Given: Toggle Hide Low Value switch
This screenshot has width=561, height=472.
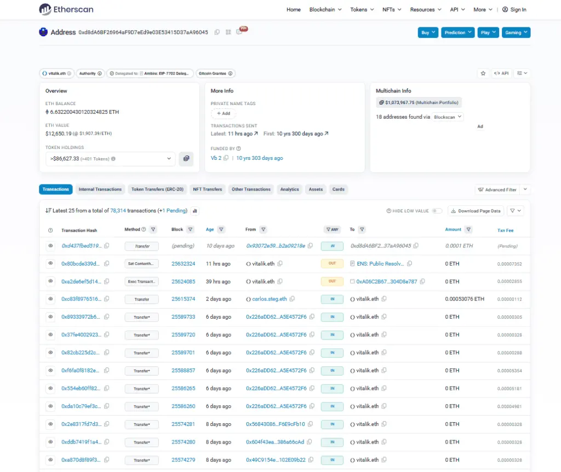Looking at the screenshot, I should click(437, 211).
